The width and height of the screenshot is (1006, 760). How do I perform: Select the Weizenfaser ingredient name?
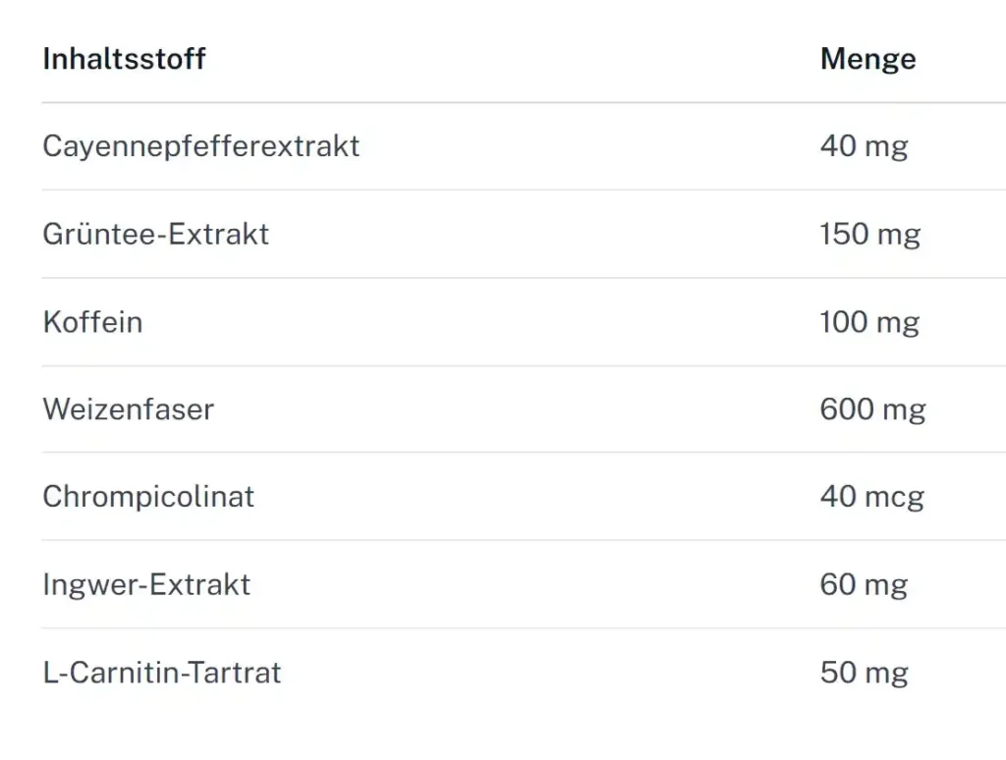point(128,409)
